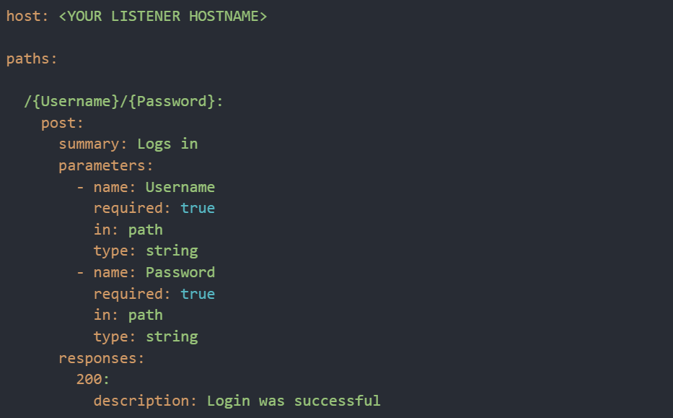Click the parameters key
Screen dimensions: 673x418
point(105,165)
